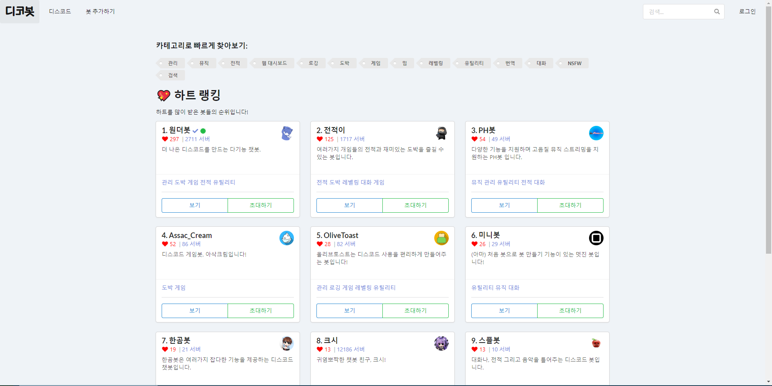Open the 전적이 ninja avatar

[441, 133]
